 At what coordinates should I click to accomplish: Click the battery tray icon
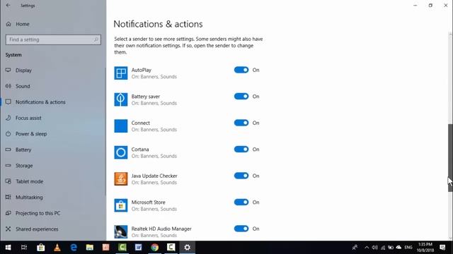391,248
